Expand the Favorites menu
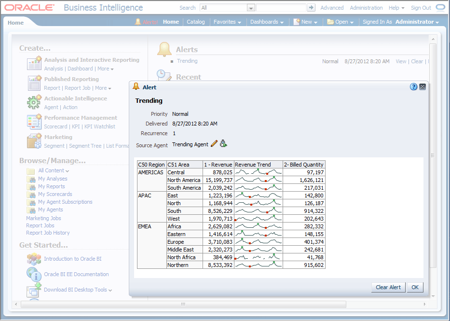Screen dimensions: 450x321 [228, 22]
